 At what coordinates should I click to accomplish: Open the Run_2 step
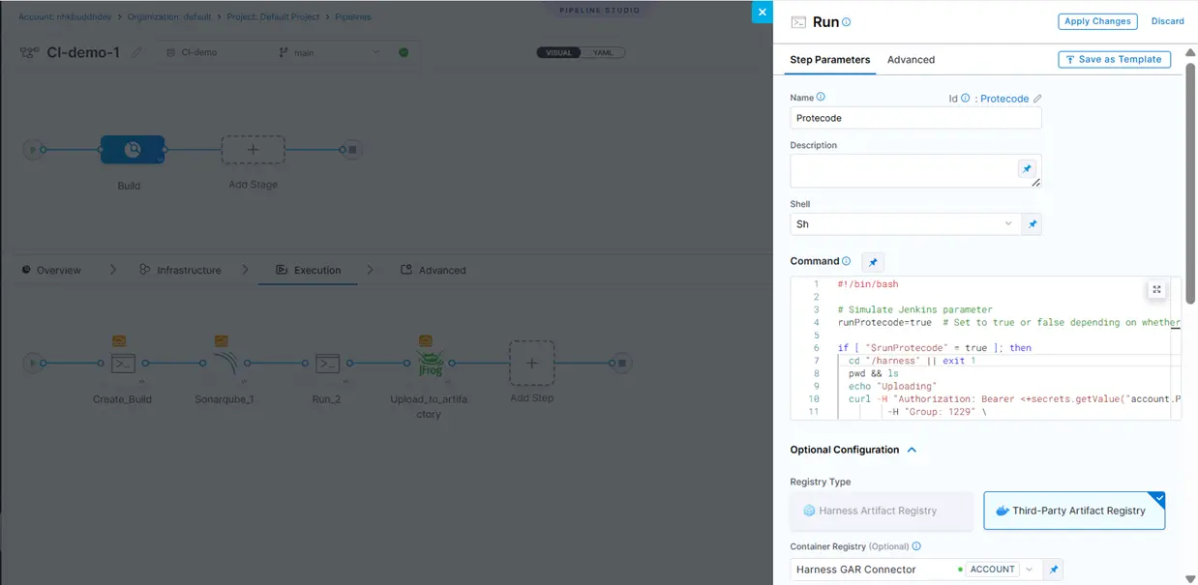(327, 364)
